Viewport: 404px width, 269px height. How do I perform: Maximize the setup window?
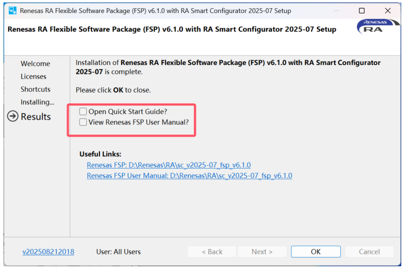tap(362, 11)
